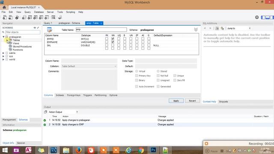Open the Session tab in Information
The height and width of the screenshot is (154, 274).
click(x=21, y=143)
